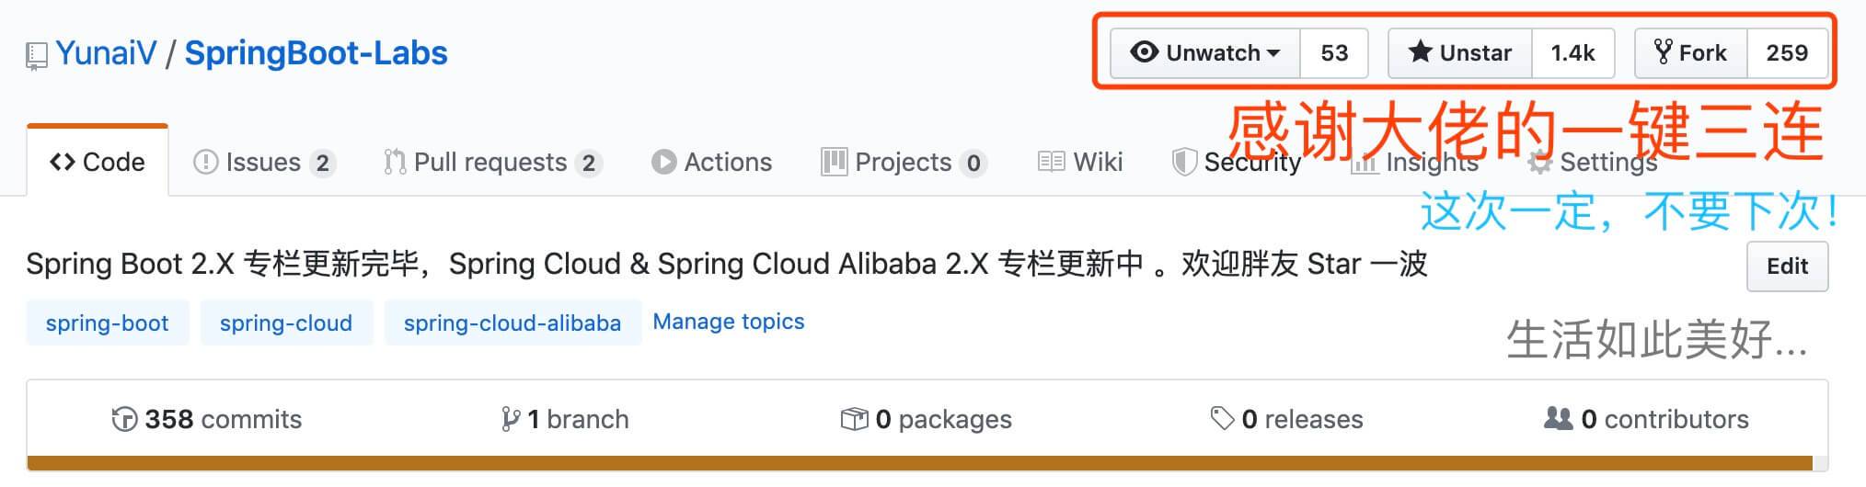This screenshot has height=487, width=1866.
Task: Fork the SpringBoot-Labs repository
Action: coord(1690,53)
